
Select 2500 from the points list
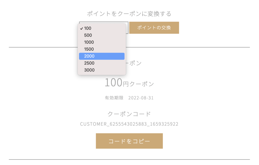point(89,63)
